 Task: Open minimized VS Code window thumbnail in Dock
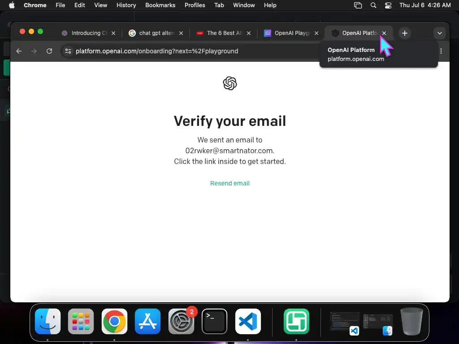pyautogui.click(x=345, y=323)
